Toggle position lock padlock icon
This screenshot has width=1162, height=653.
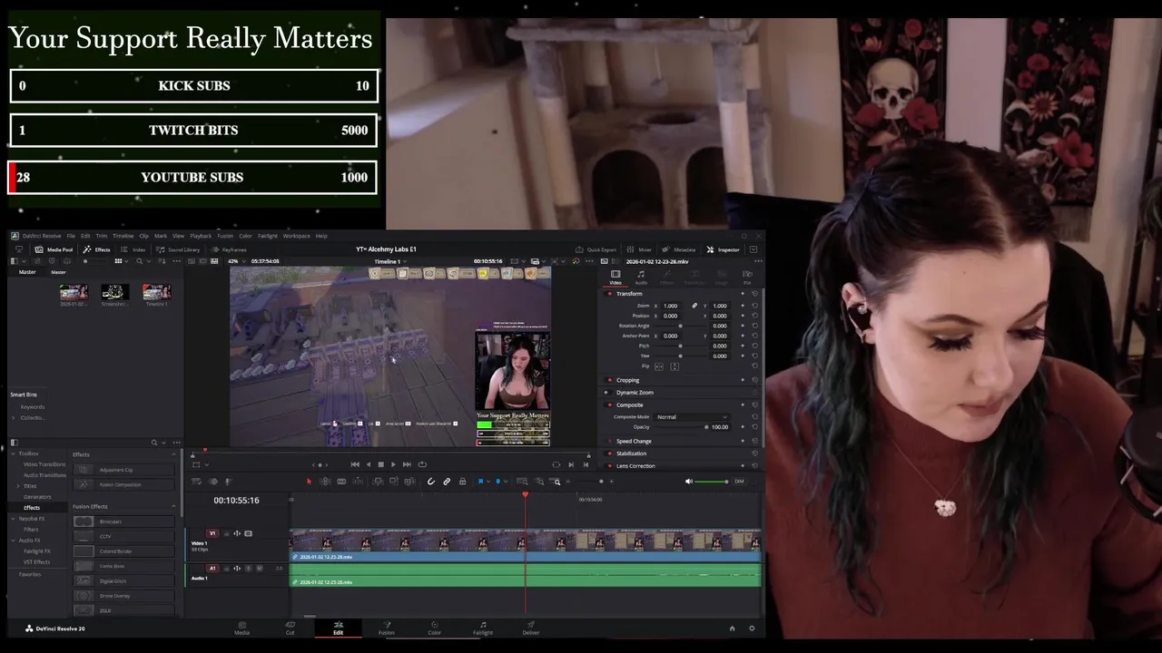click(462, 482)
